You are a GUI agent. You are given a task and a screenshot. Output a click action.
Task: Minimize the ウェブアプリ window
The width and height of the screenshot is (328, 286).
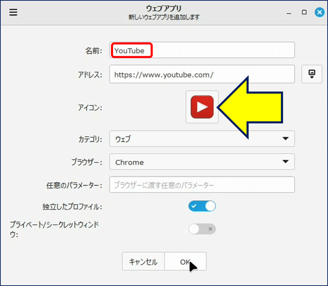[x=289, y=13]
